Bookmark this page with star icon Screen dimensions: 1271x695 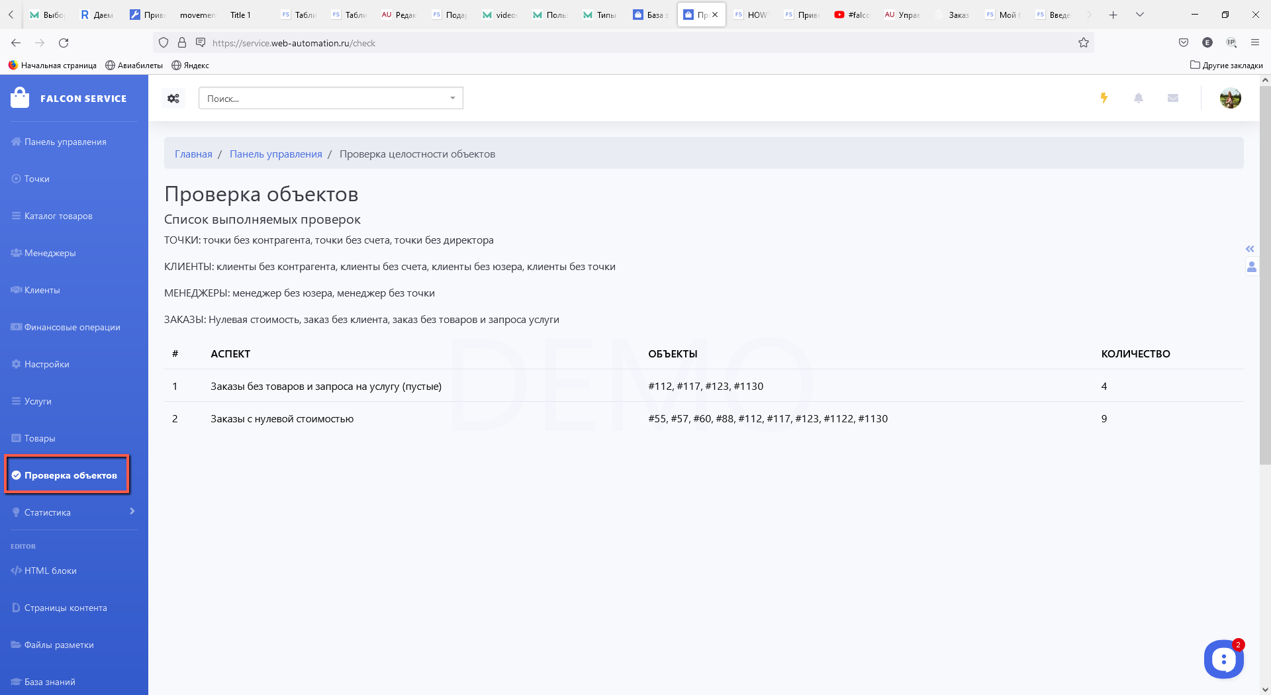(x=1084, y=43)
